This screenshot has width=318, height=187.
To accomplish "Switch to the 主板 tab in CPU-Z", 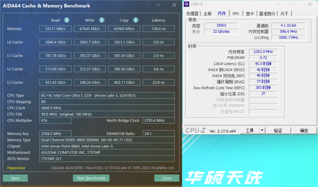I will coord(208,14).
